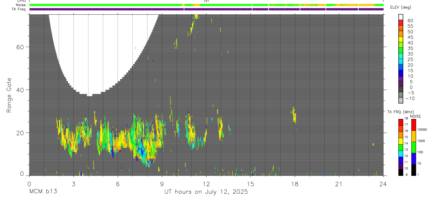Screen dimensions: 431x199
Task: Click the black bottom segment of the TX FRQ bar
Action: (x=401, y=172)
